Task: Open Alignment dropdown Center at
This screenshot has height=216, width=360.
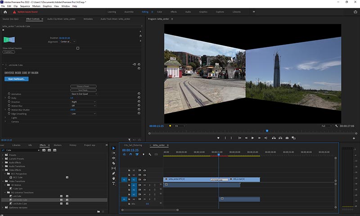Action: point(68,42)
